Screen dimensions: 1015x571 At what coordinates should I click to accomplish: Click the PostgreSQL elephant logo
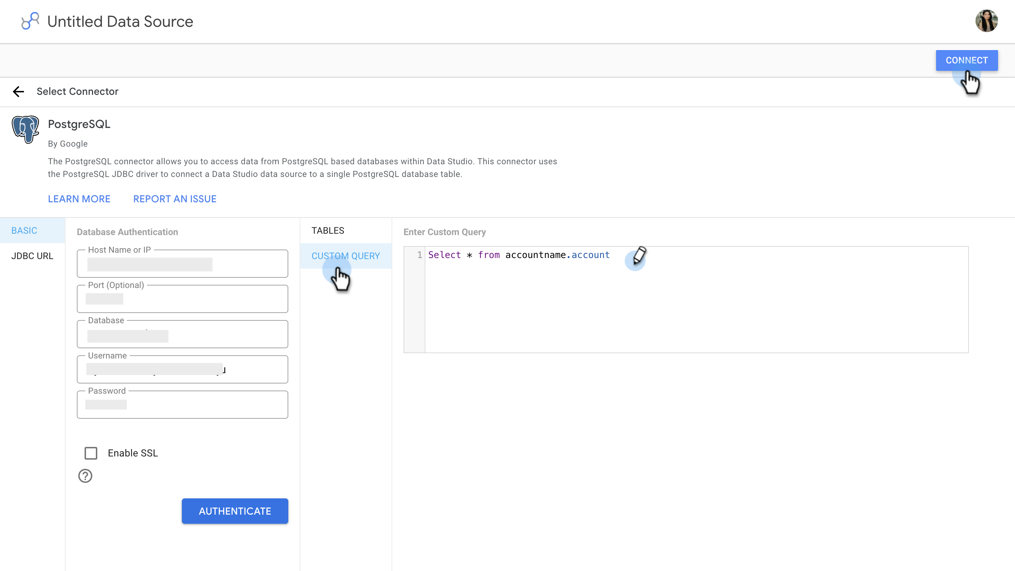pos(25,129)
